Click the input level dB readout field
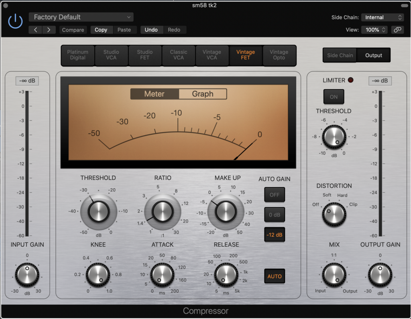Screen dimensions: 411x319 pos(27,81)
